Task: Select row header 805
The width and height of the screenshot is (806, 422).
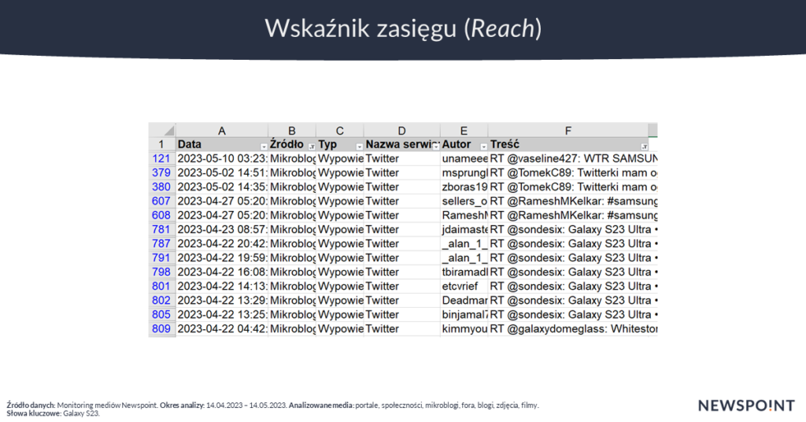Action: 162,314
